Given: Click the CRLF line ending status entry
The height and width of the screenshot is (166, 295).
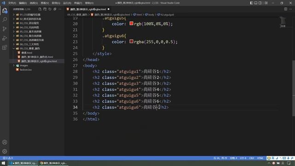Looking at the screenshot, I should pyautogui.click(x=252, y=158).
